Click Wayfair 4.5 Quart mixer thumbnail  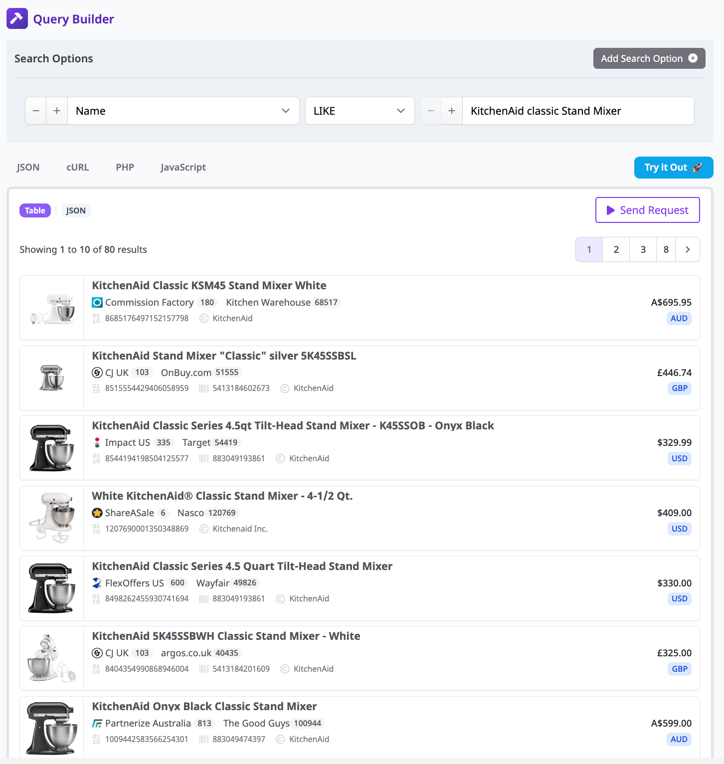(x=52, y=588)
